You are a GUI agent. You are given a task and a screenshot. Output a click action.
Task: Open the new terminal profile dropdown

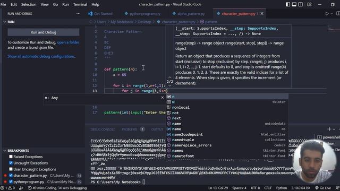(334, 129)
